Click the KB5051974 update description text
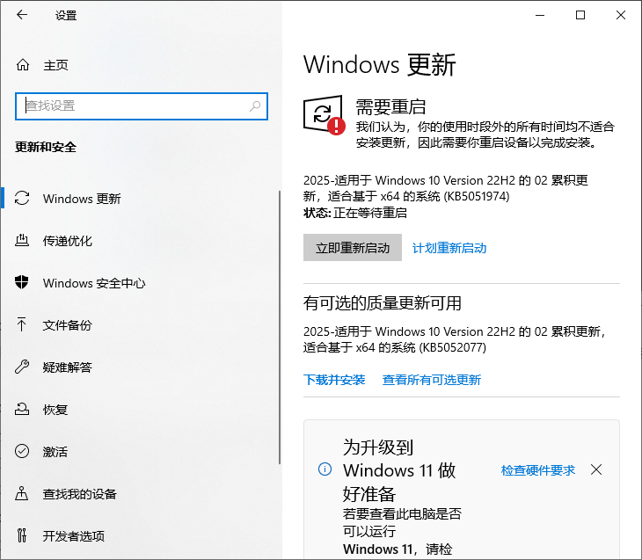Screen dimensions: 642x560 click(x=446, y=188)
